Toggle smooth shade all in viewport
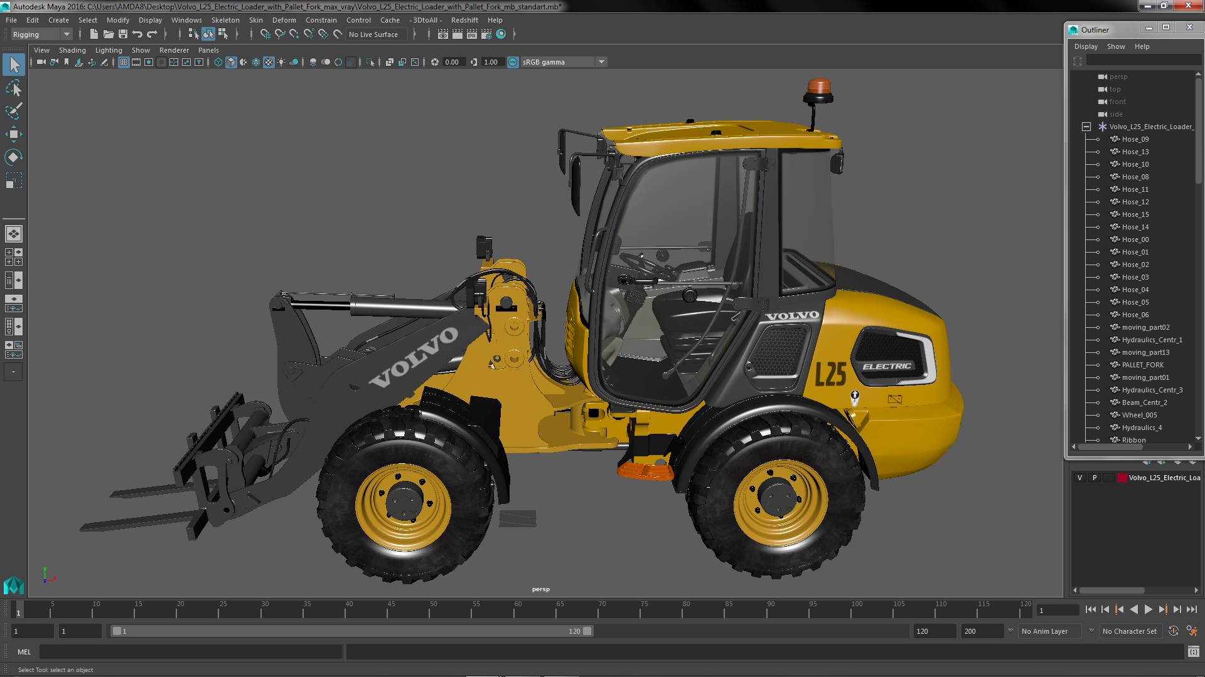The width and height of the screenshot is (1205, 677). (231, 62)
